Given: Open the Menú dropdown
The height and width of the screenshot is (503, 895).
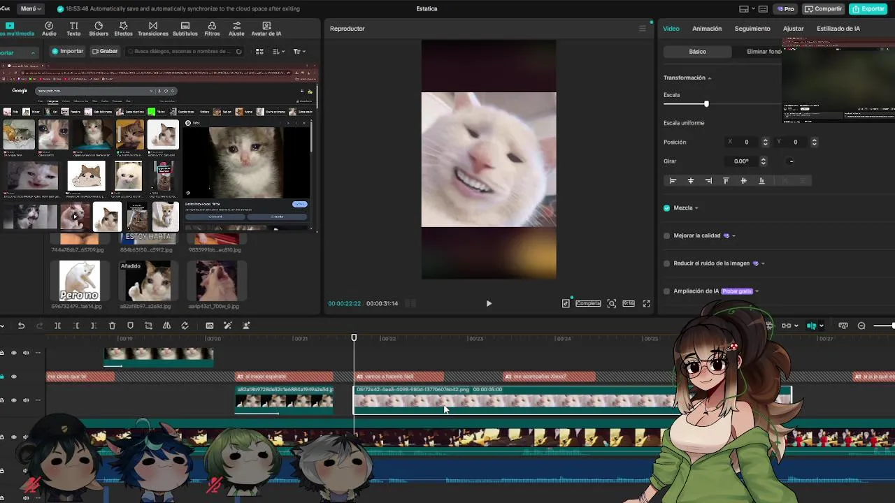Looking at the screenshot, I should click(x=31, y=8).
